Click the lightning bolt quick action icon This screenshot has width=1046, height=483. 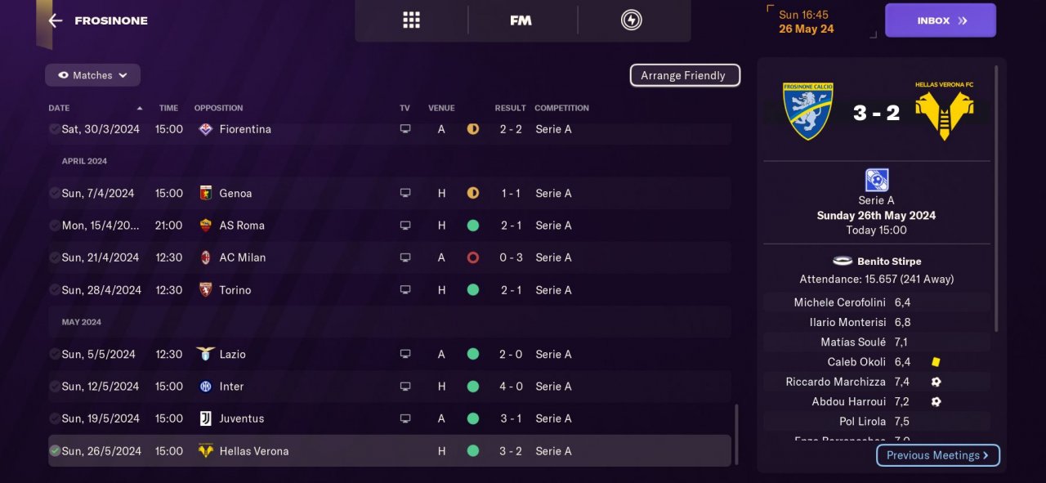[631, 20]
